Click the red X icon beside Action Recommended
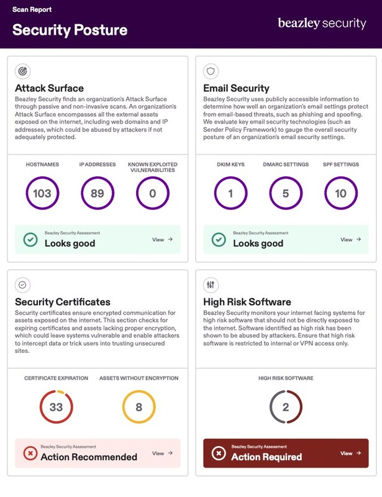The height and width of the screenshot is (497, 382). pos(30,454)
